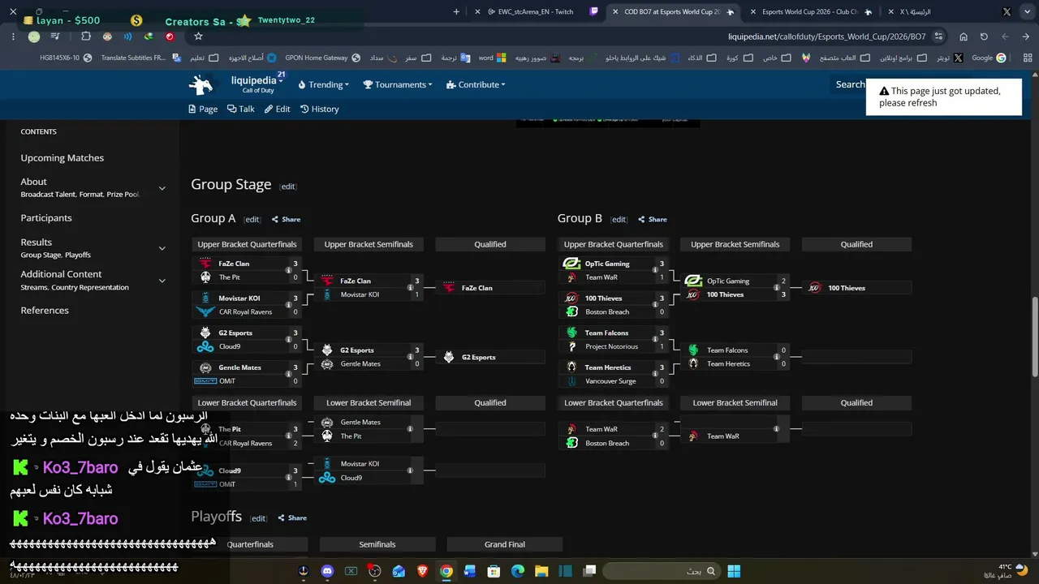Click 100 Thieves in Group B Qualified column
The width and height of the screenshot is (1039, 584).
coord(847,288)
